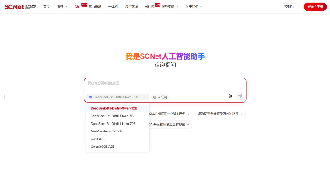This screenshot has height=170, width=330.
Task: Choose the Qwen3-30B-A3B model
Action: (x=118, y=147)
